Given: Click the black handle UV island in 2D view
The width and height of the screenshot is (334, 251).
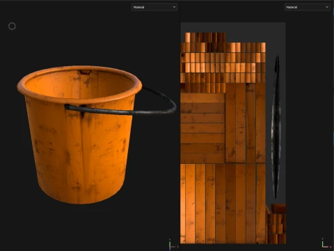Looking at the screenshot, I should 276,127.
